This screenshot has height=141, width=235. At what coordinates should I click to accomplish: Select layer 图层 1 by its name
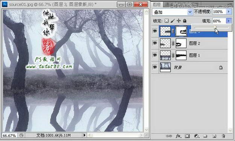pos(194,55)
